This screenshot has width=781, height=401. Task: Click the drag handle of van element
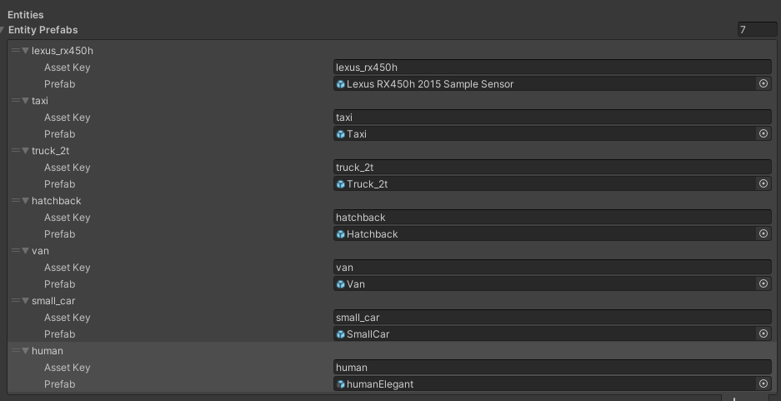coord(15,251)
